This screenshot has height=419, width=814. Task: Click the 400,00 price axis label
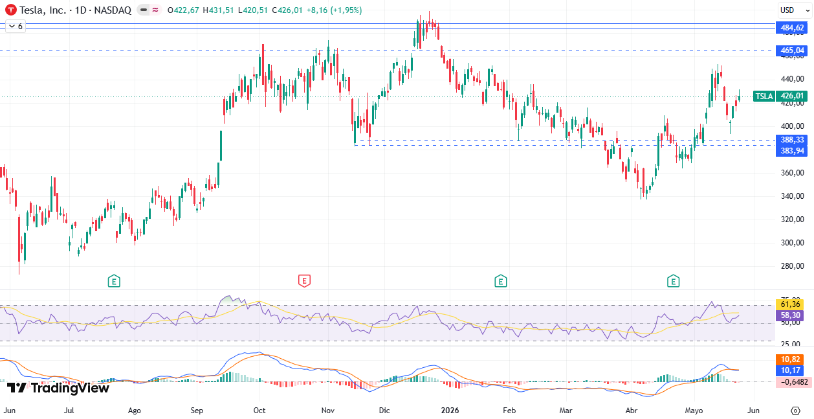[x=792, y=126]
